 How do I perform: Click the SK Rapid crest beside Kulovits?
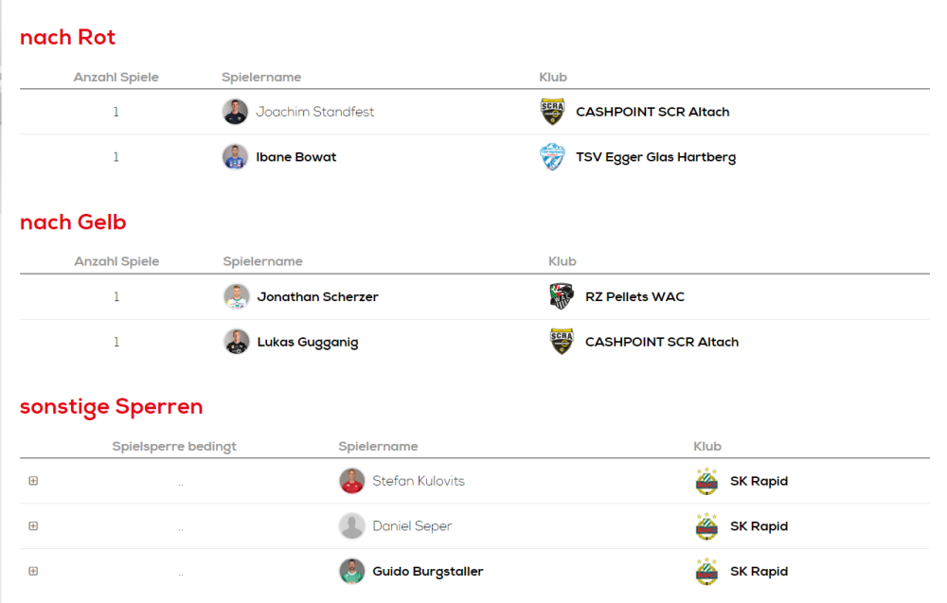pyautogui.click(x=706, y=481)
